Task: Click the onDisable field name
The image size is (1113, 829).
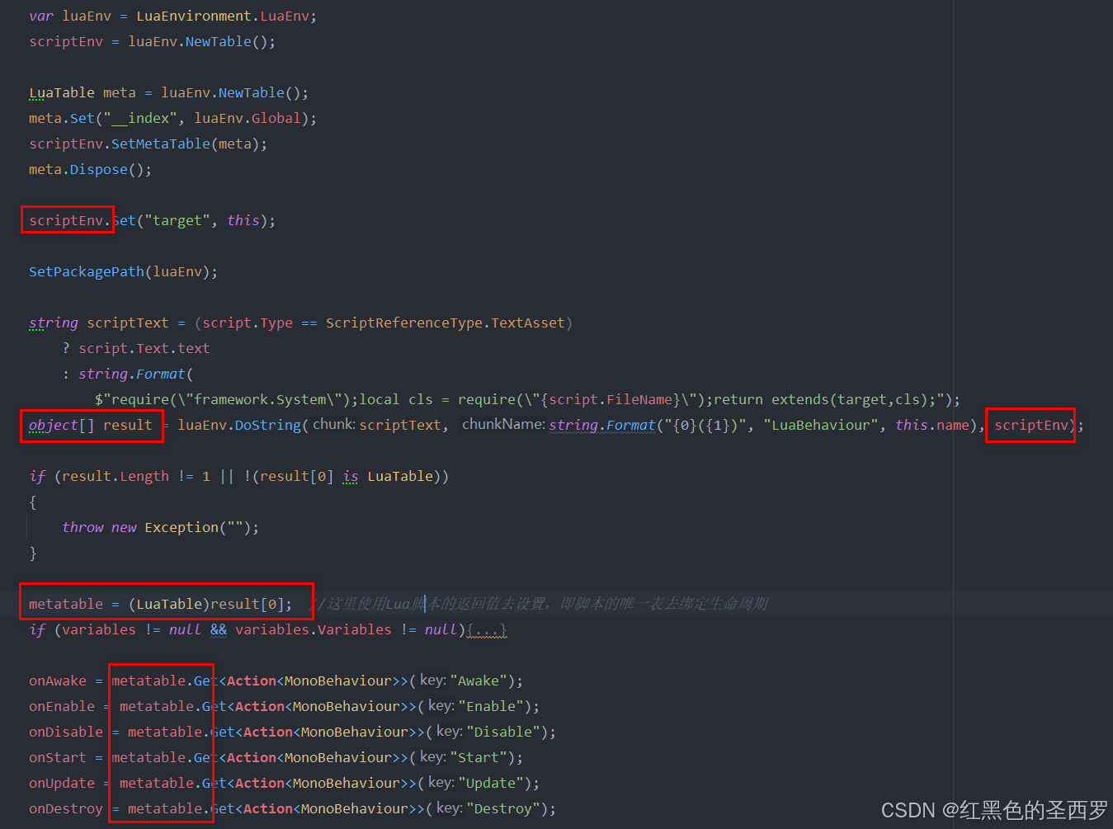Action: coord(66,732)
